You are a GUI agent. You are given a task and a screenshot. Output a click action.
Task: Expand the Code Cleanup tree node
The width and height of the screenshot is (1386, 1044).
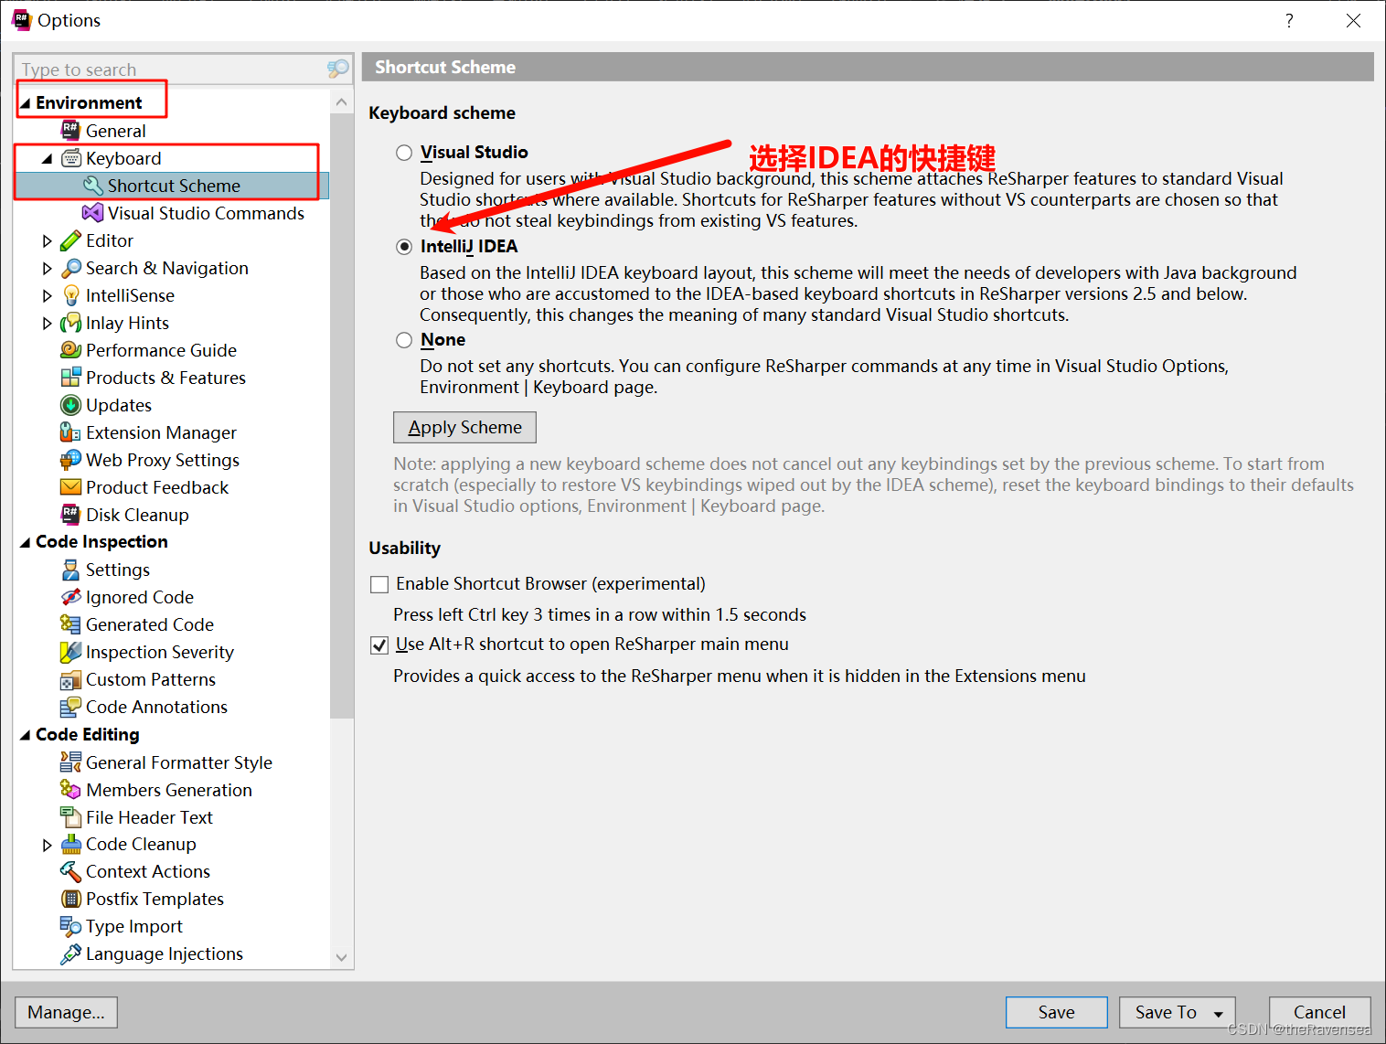(48, 845)
